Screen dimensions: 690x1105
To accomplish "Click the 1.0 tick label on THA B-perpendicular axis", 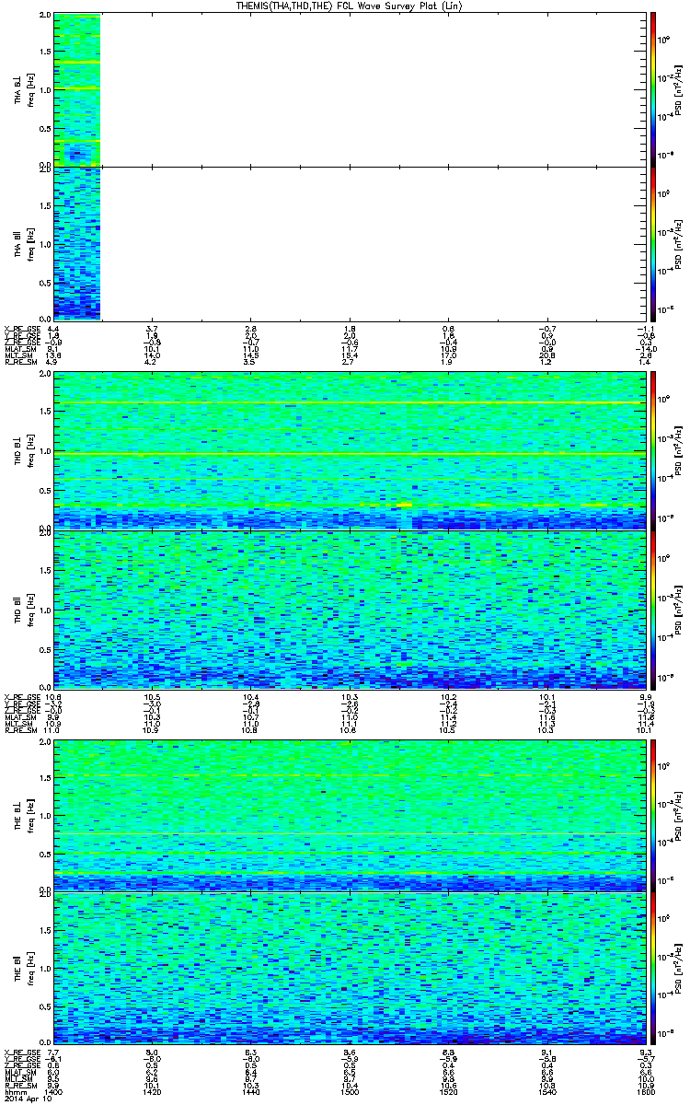I will (45, 90).
